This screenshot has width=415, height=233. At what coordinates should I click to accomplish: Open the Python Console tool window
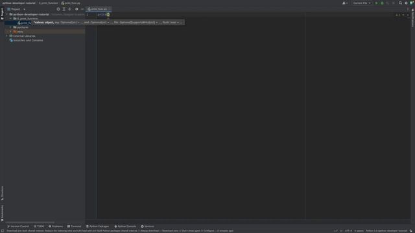click(x=125, y=227)
